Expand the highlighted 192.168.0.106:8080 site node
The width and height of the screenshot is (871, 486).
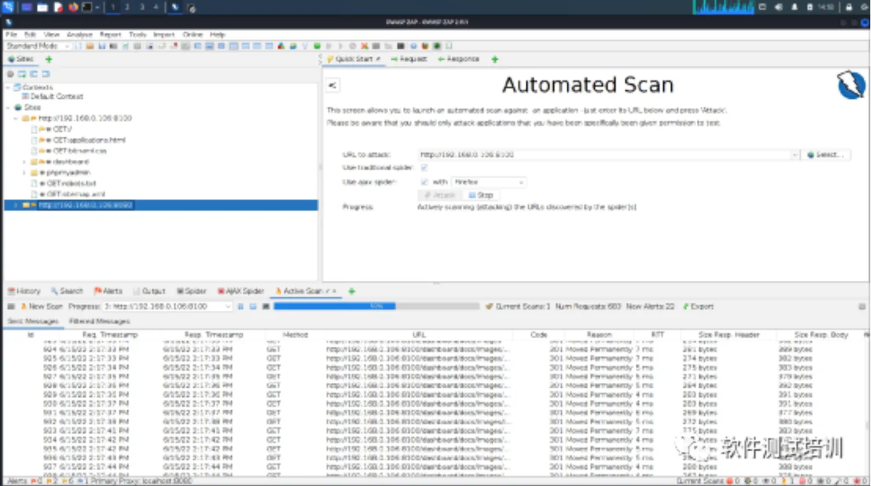(16, 204)
